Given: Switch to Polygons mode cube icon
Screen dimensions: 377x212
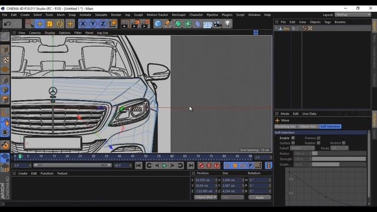Looking at the screenshot, I should pyautogui.click(x=5, y=100).
